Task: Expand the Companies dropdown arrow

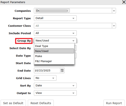Action: coord(114,11)
